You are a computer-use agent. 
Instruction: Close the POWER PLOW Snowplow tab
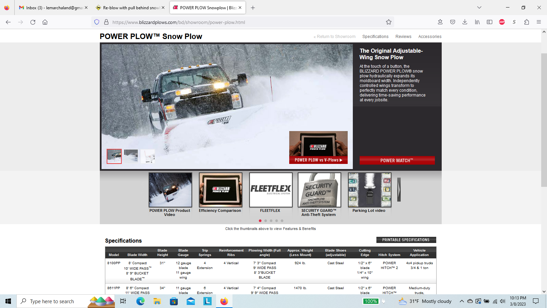click(240, 8)
